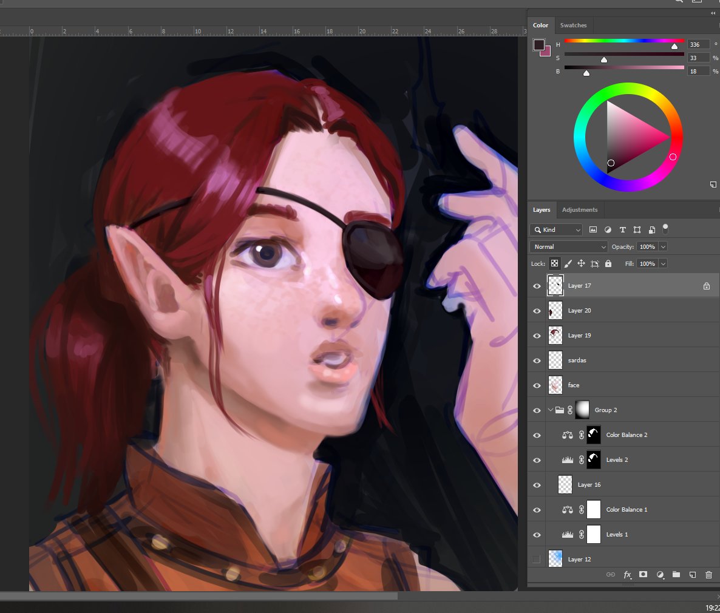Click the Lock all padlock icon

pos(608,263)
